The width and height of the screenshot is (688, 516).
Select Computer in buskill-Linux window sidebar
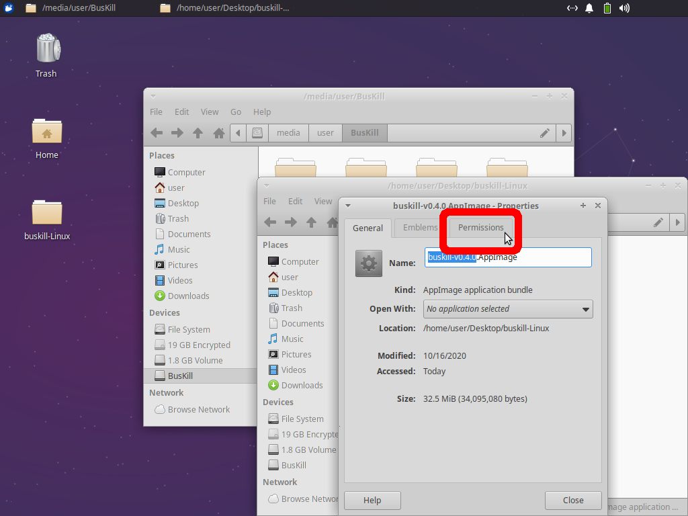300,261
